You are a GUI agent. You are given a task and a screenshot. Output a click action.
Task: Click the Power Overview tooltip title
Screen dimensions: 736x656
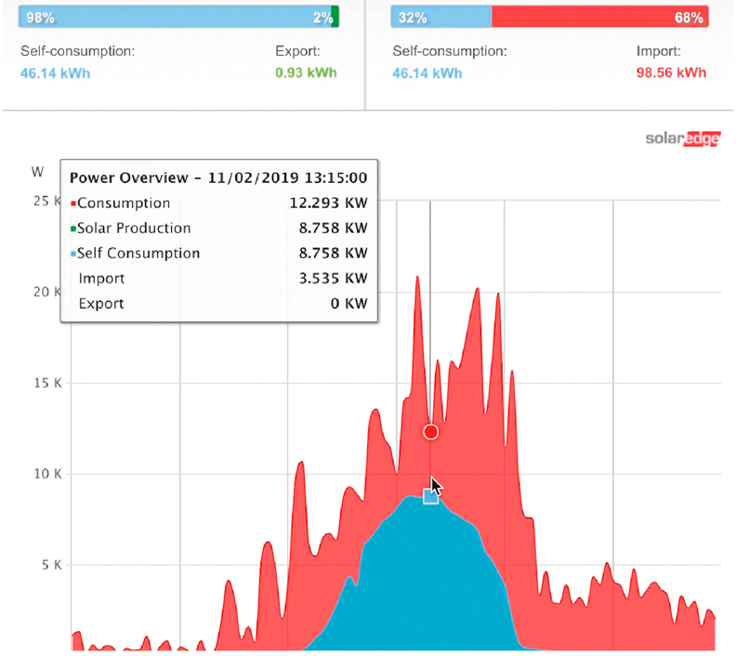click(x=218, y=177)
